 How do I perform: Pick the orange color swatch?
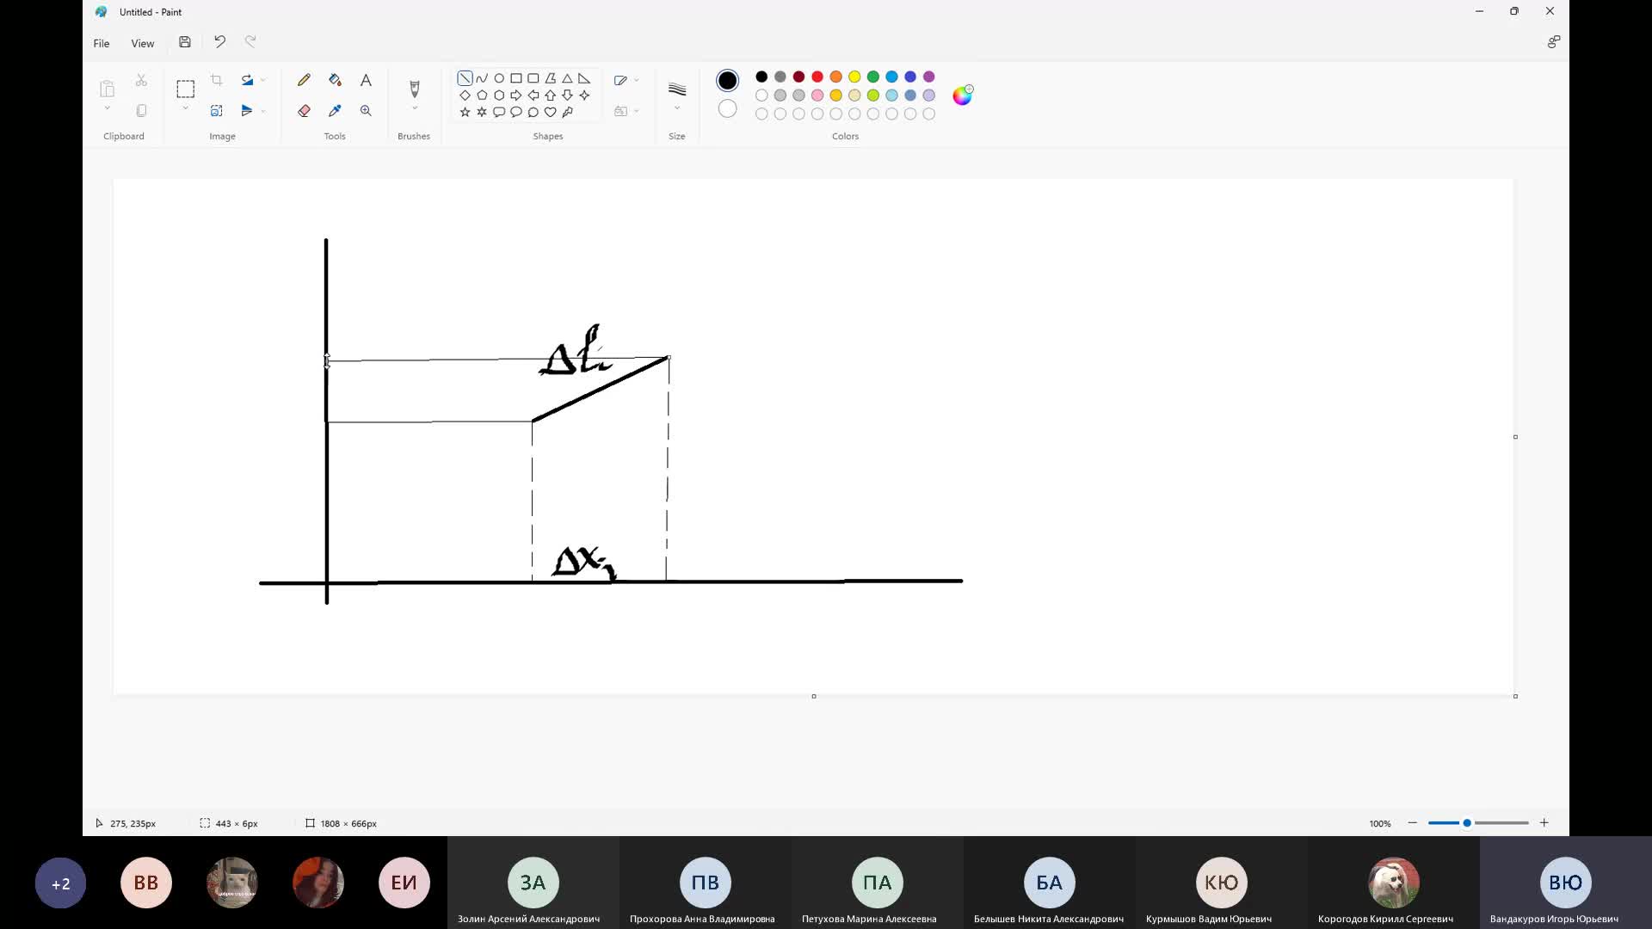[835, 77]
